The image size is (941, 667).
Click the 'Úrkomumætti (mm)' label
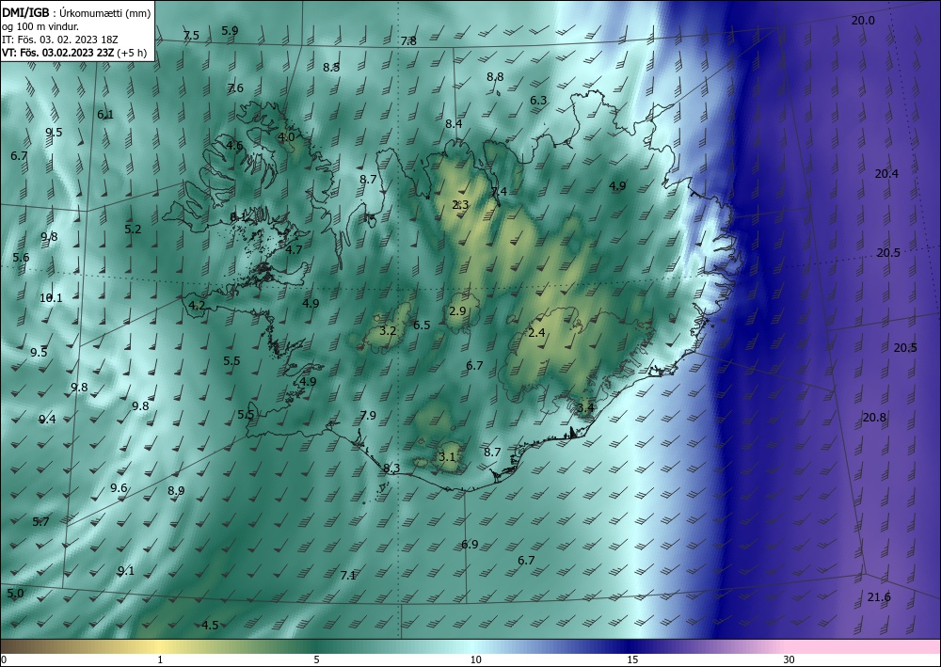[x=105, y=12]
